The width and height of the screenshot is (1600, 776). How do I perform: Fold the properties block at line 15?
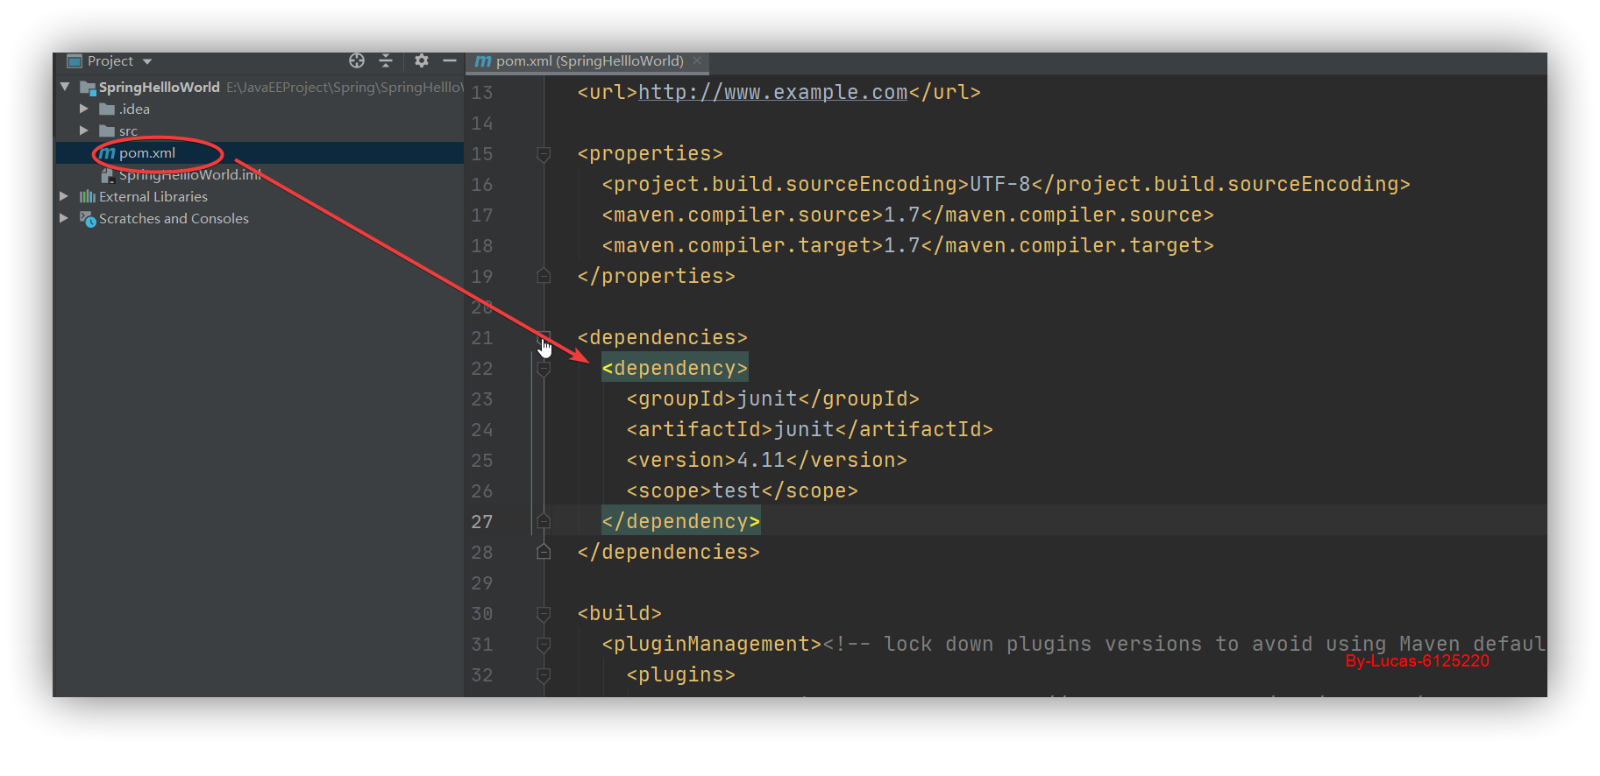pos(544,154)
